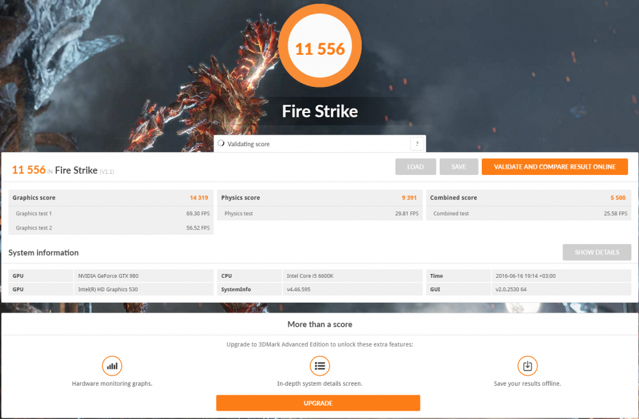This screenshot has width=639, height=419.
Task: Click Graphics test 2 row label
Action: pyautogui.click(x=34, y=228)
